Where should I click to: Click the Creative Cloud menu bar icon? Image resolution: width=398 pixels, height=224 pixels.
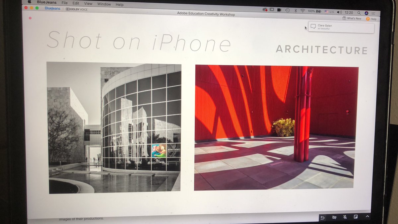pos(265,10)
